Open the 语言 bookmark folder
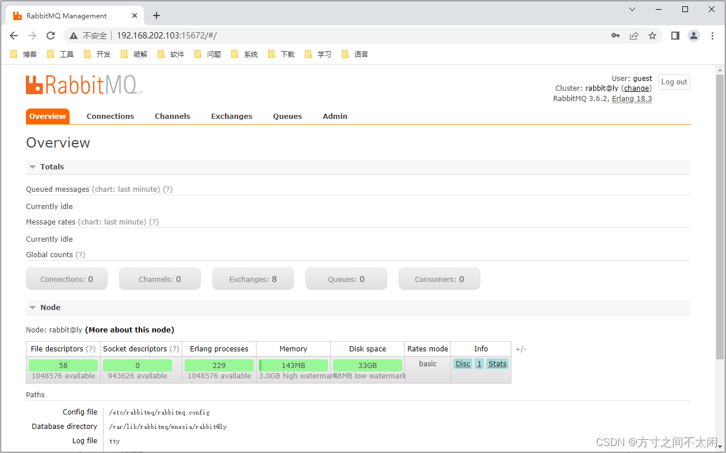726x453 pixels. [x=356, y=54]
